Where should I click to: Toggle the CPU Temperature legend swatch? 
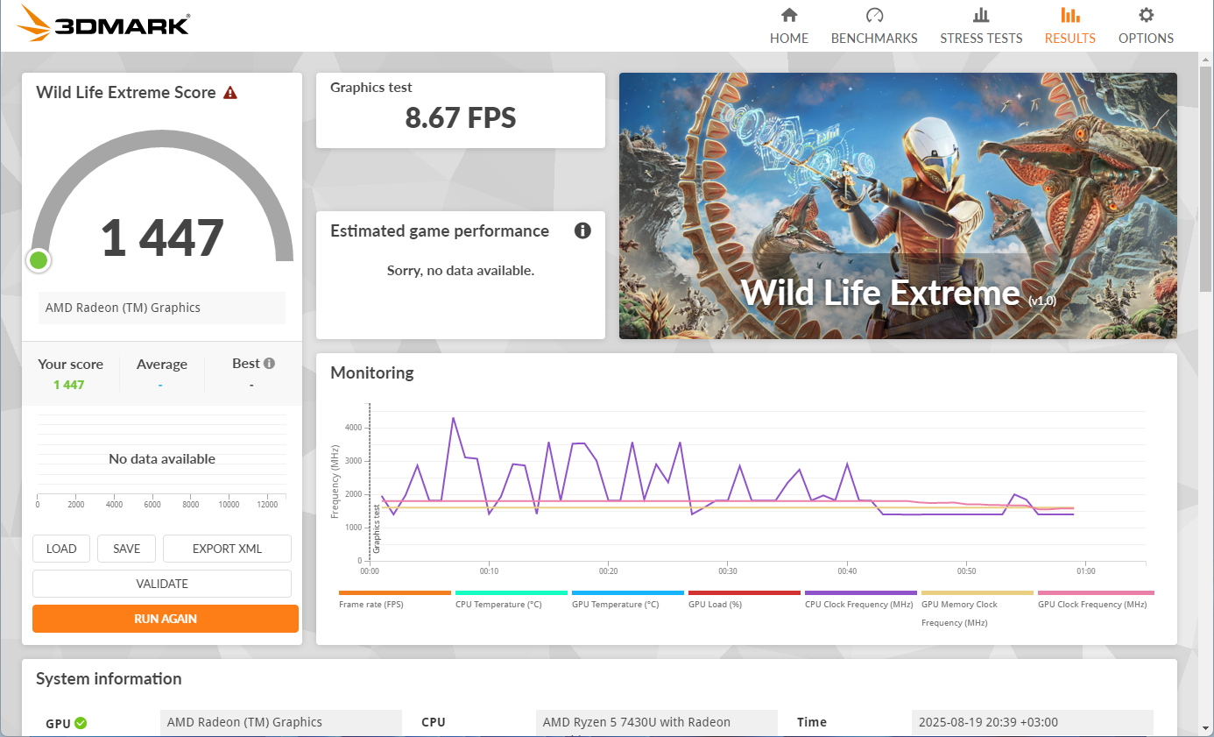click(511, 593)
